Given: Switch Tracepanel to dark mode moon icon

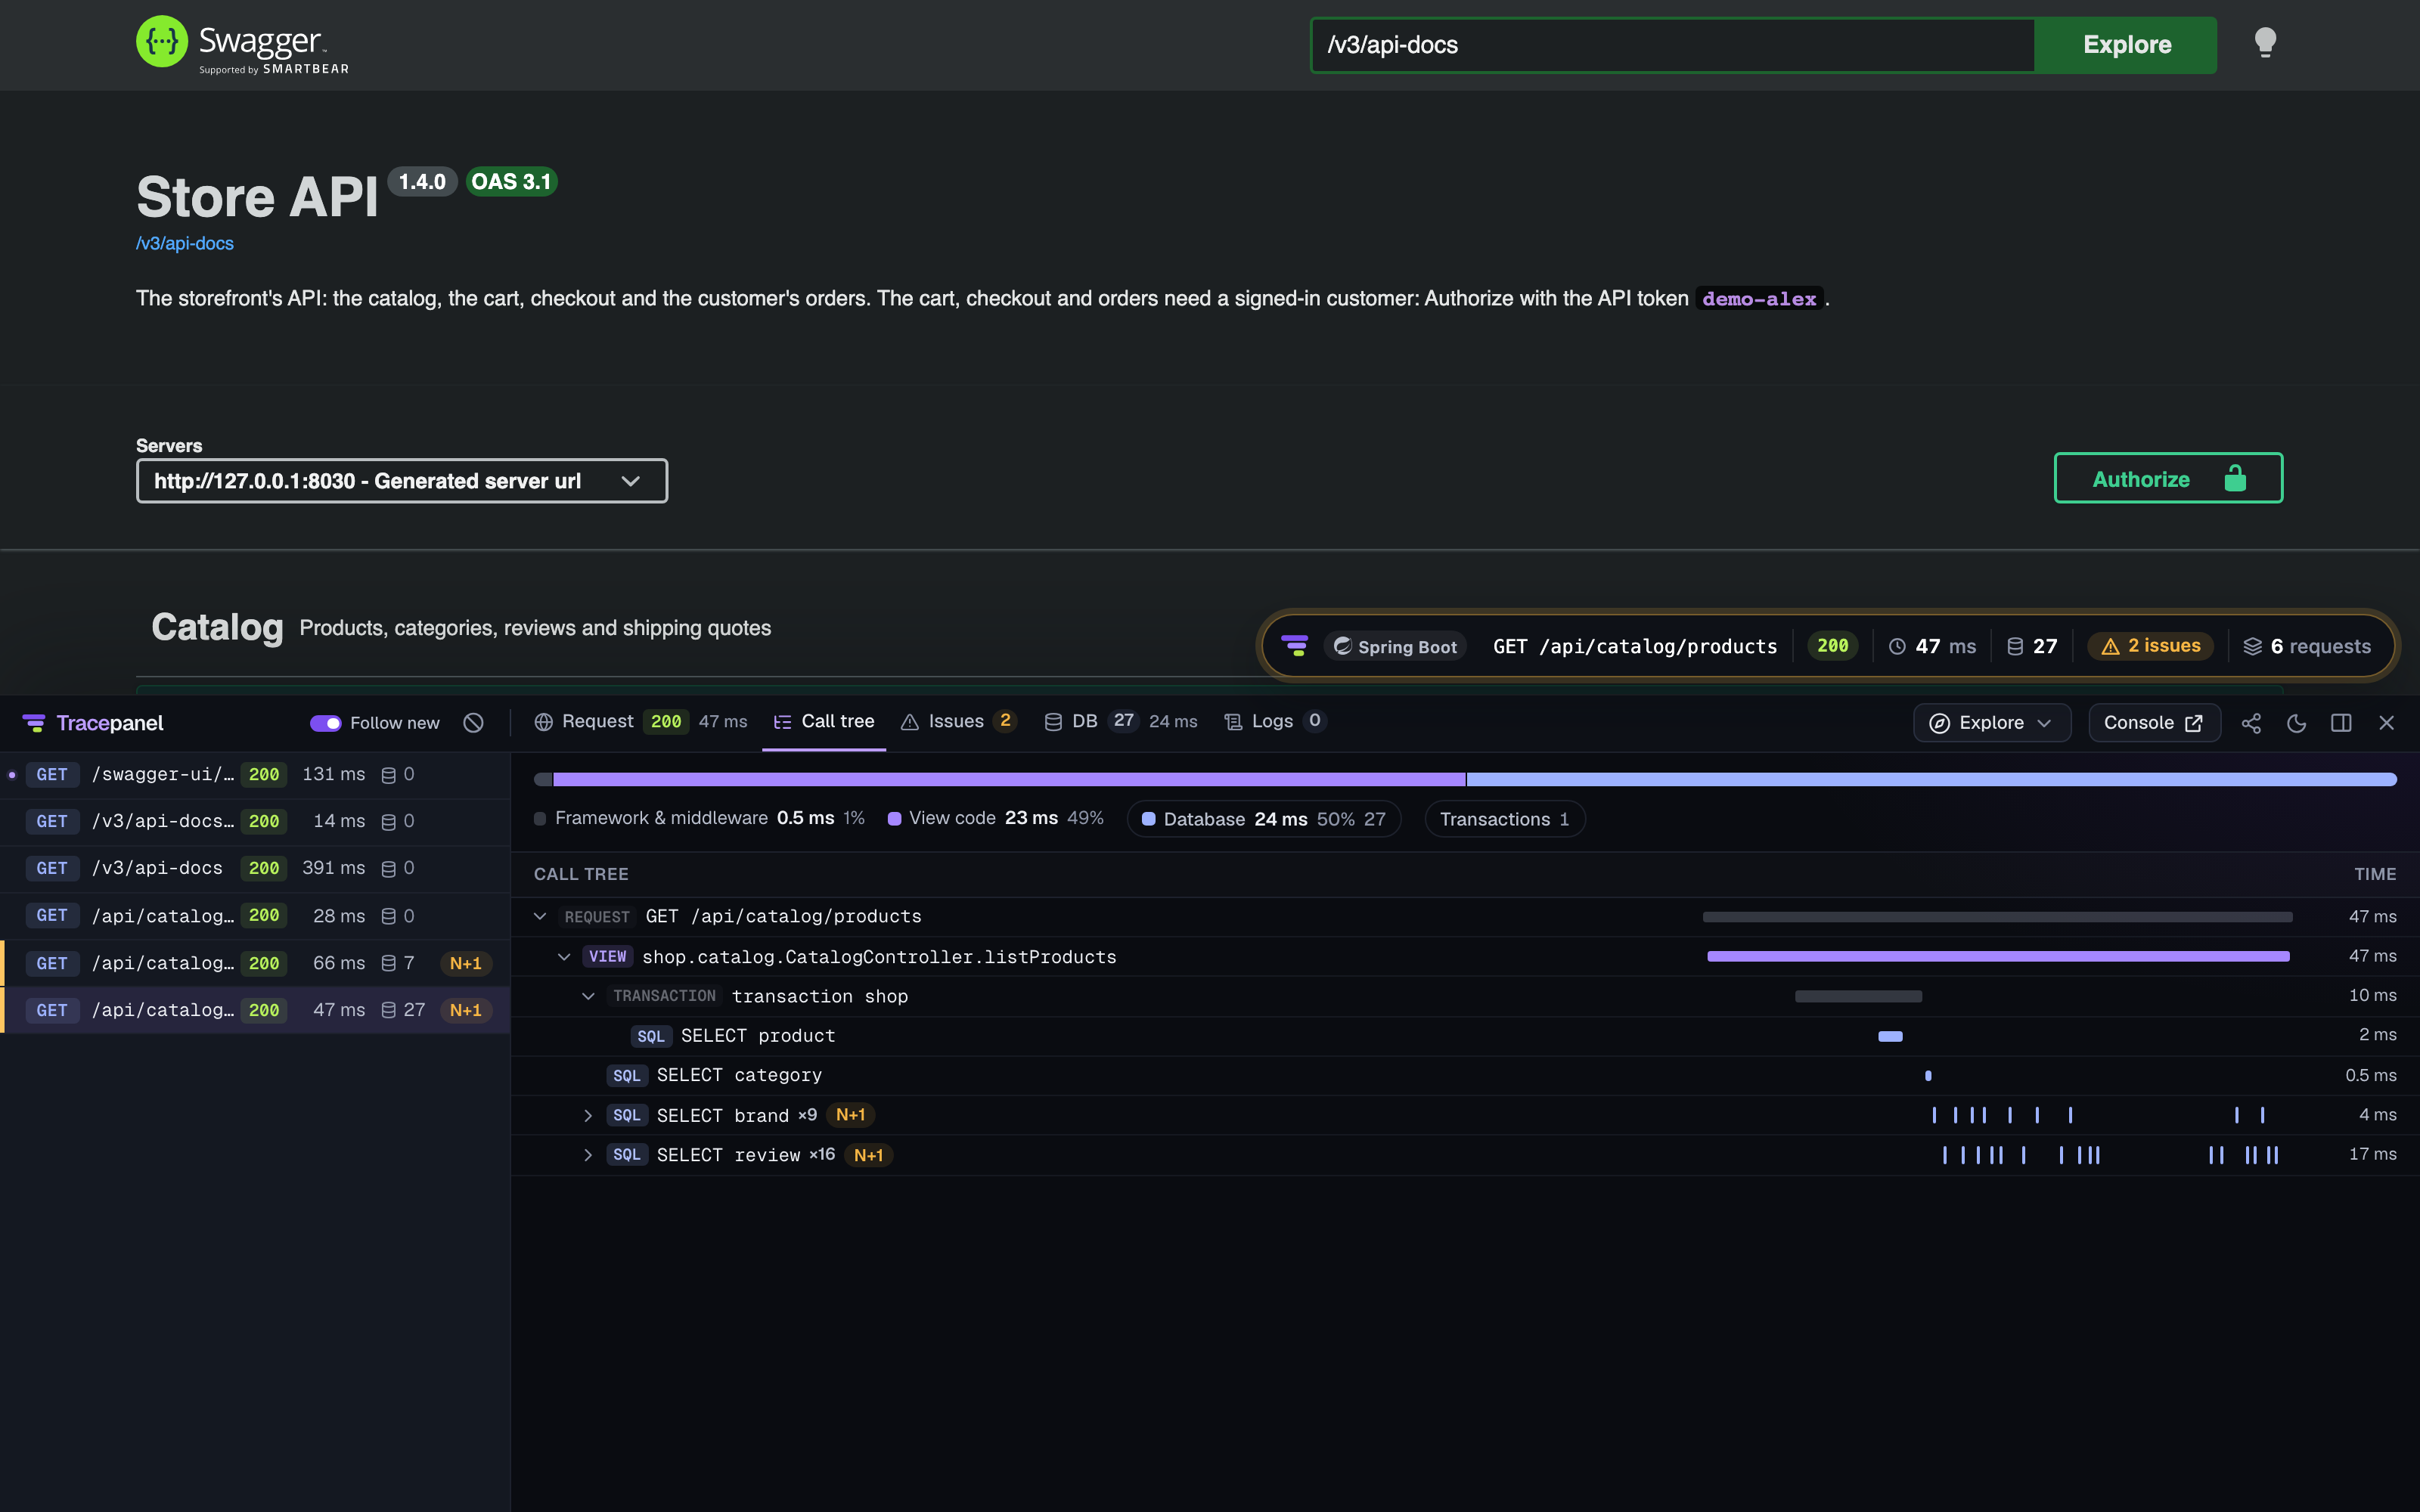Looking at the screenshot, I should [2296, 723].
